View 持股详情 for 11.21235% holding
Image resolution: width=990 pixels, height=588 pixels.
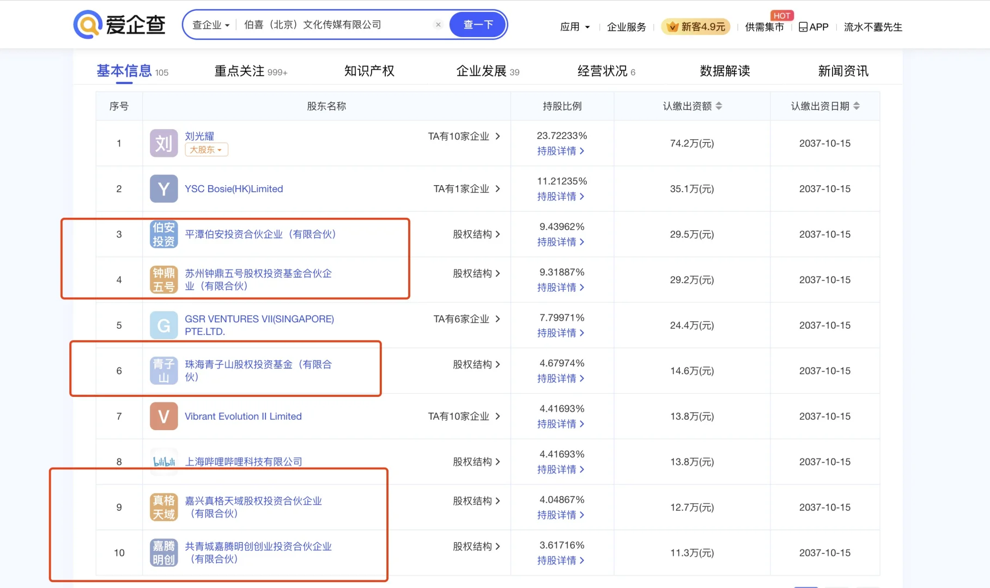[x=561, y=196]
